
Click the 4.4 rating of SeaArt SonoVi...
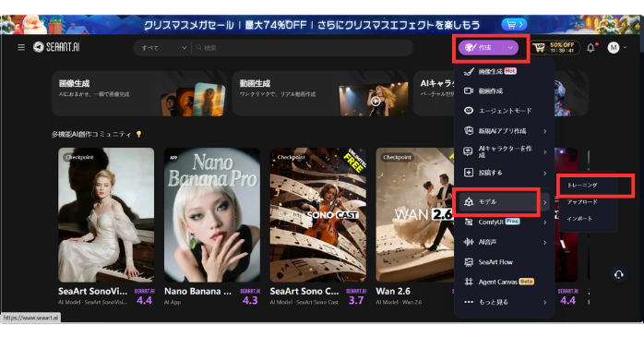(x=144, y=300)
